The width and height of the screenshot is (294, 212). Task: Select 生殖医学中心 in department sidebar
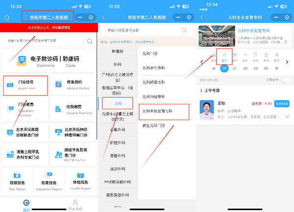click(118, 90)
